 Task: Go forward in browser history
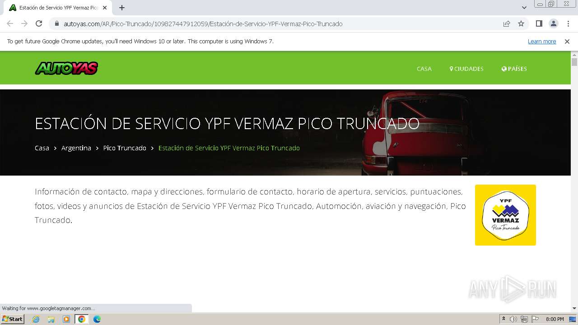pos(24,23)
